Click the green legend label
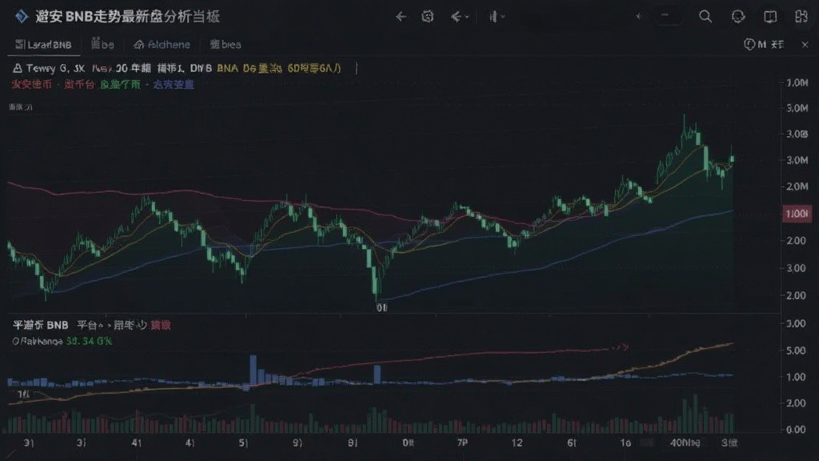 pos(120,84)
